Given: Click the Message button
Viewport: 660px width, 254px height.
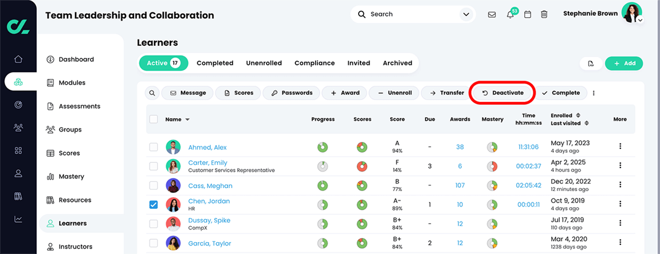Looking at the screenshot, I should (188, 93).
